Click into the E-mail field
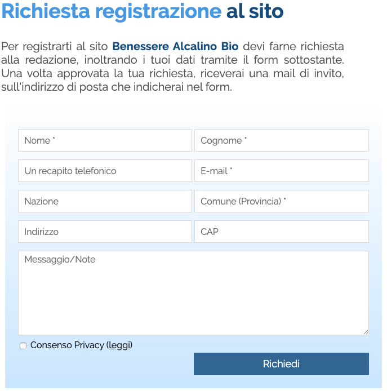387x391 pixels. (281, 171)
